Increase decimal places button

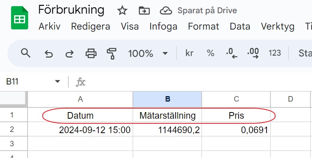pos(253,53)
